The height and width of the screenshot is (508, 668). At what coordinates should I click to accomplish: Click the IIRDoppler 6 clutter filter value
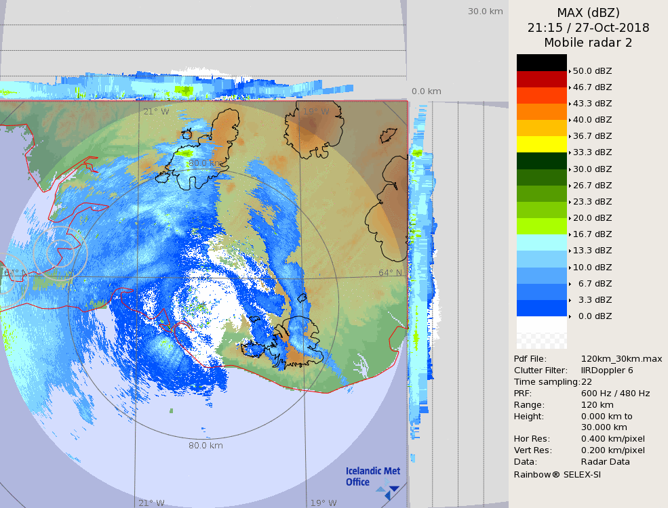point(607,371)
